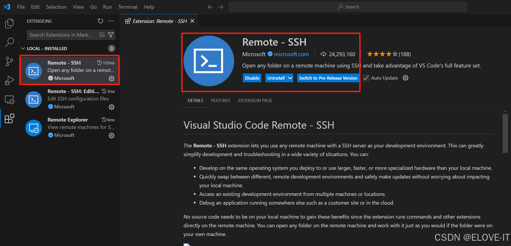
Task: Open the extensions filter funnel
Action: click(x=111, y=35)
